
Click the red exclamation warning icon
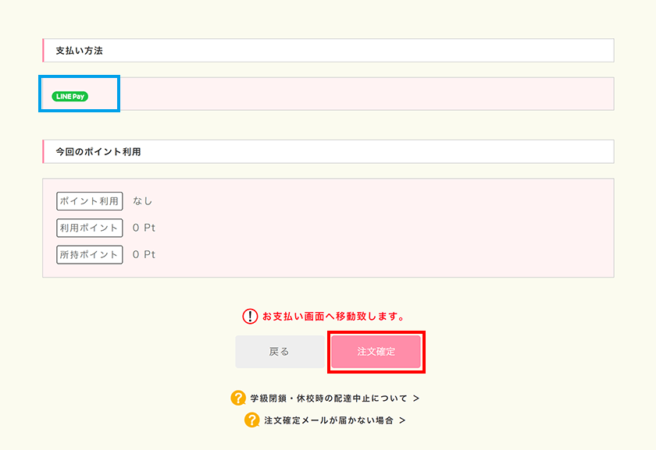250,317
